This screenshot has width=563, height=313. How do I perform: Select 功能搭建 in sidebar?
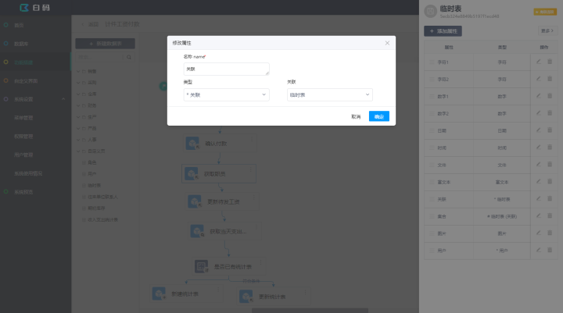coord(23,62)
